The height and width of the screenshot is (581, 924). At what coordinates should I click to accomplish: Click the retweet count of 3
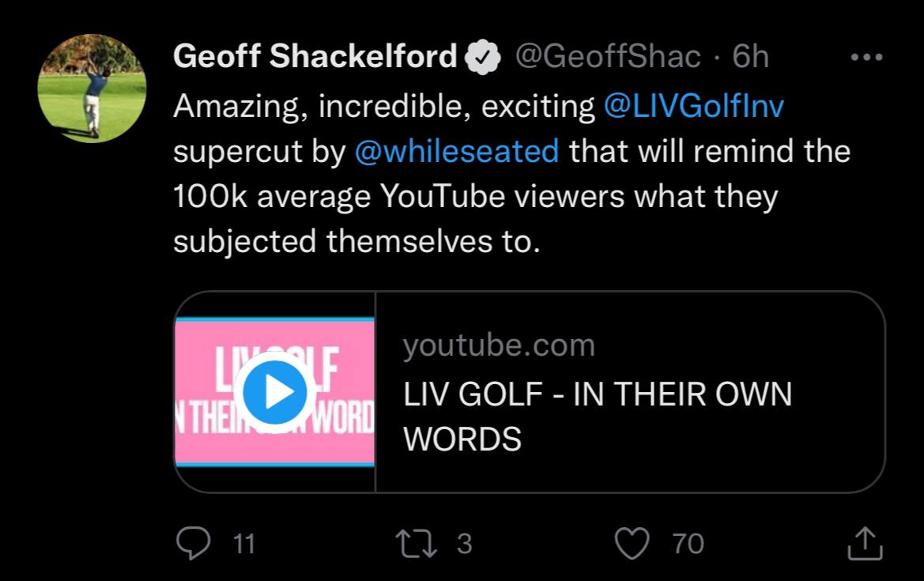tap(465, 544)
